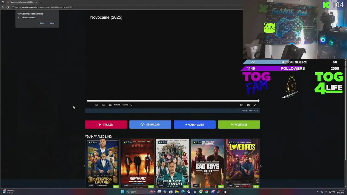Show previous recommendations with left carousel arrow

tap(84, 166)
